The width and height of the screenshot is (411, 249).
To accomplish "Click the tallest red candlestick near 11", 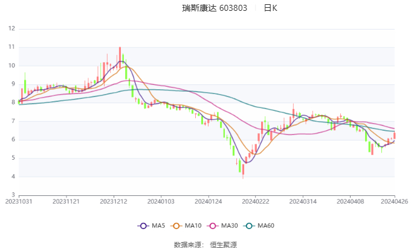I will click(120, 57).
